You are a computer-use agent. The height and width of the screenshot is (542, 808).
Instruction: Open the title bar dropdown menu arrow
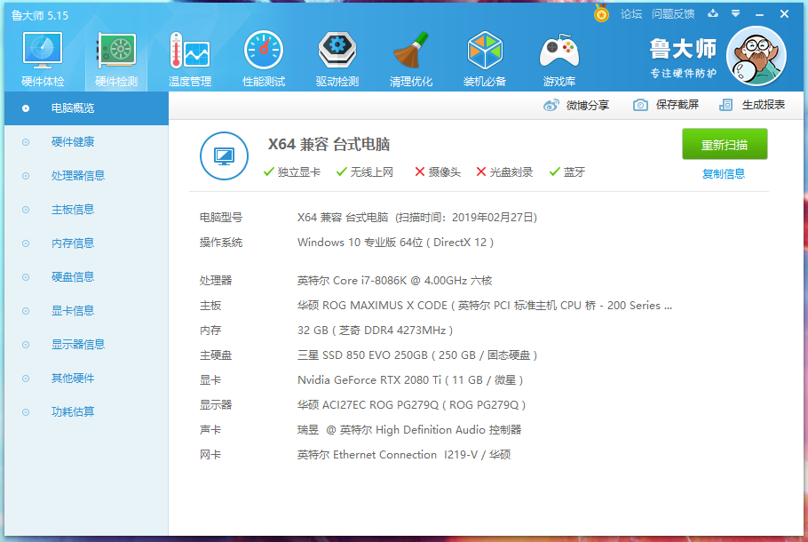(x=736, y=13)
